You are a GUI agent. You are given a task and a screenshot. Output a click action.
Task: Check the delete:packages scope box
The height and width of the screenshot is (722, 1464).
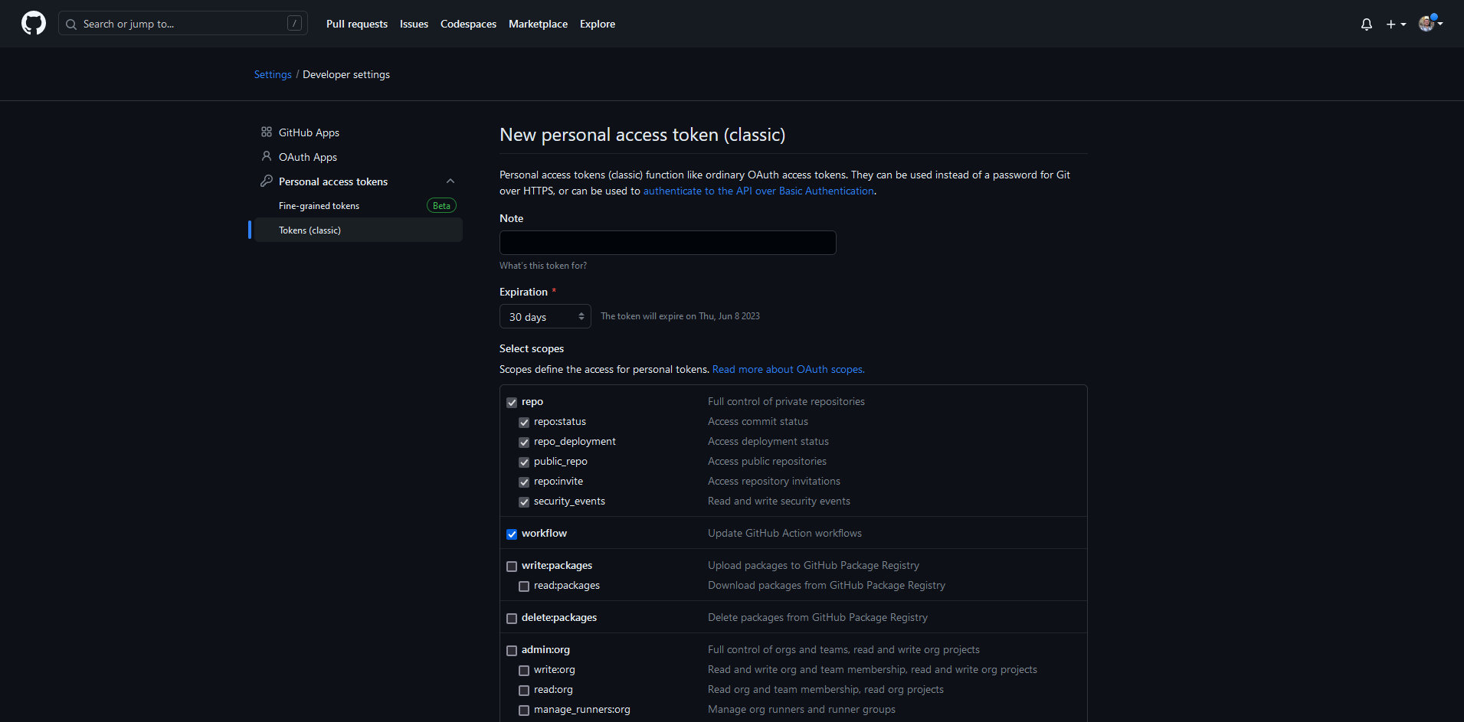pos(512,619)
